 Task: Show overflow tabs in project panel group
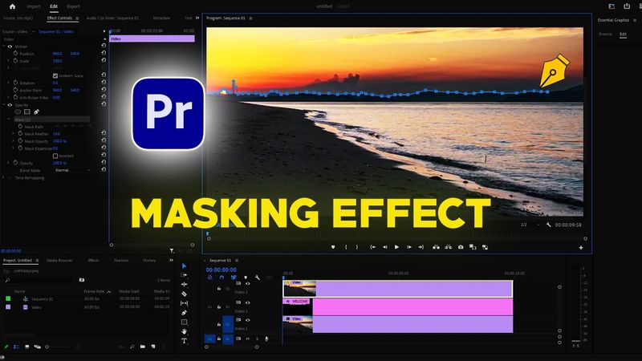pyautogui.click(x=171, y=260)
